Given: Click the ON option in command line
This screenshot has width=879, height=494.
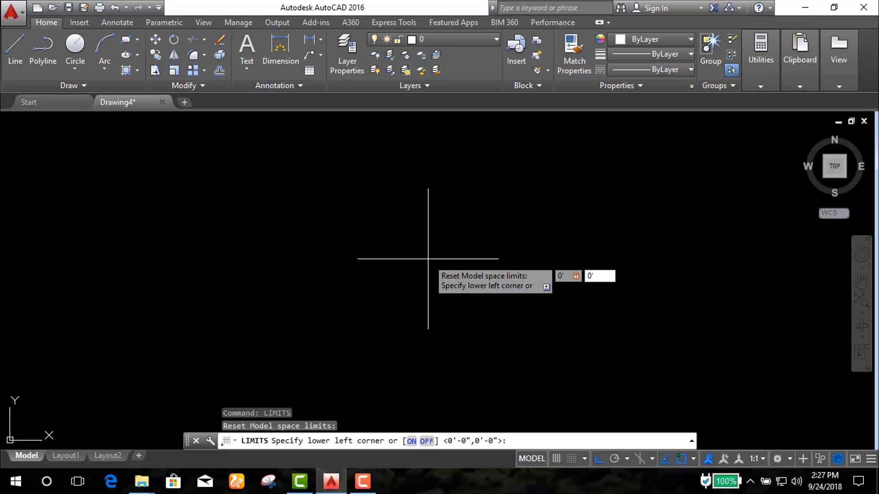Looking at the screenshot, I should point(411,441).
